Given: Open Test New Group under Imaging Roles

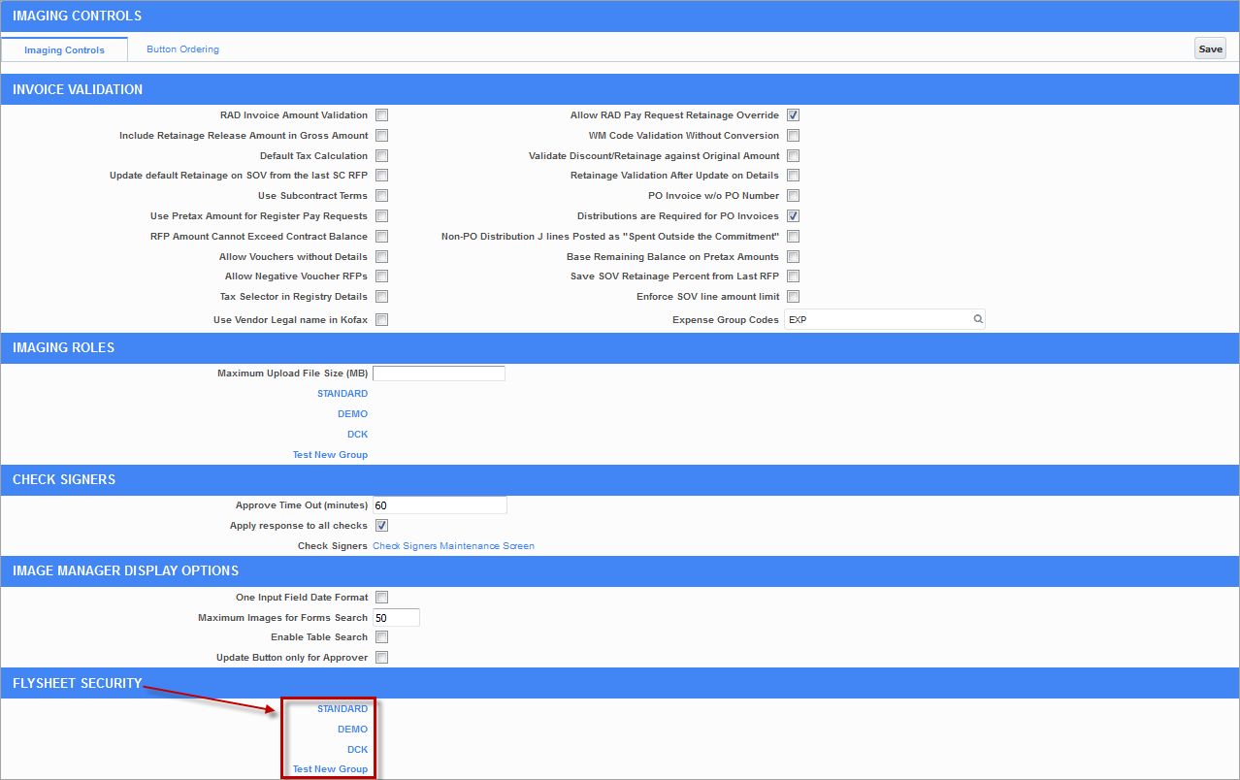Looking at the screenshot, I should (331, 455).
